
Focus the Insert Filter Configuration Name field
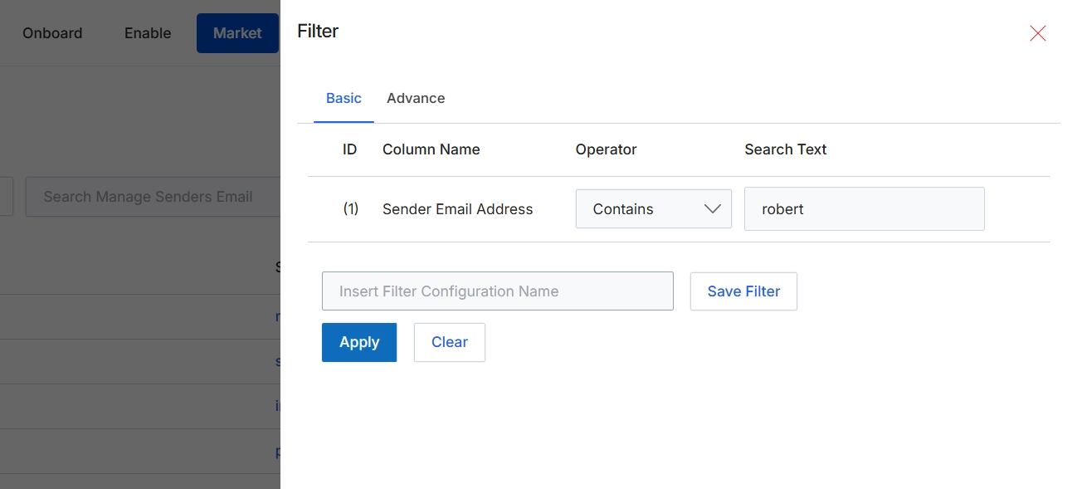pos(498,291)
